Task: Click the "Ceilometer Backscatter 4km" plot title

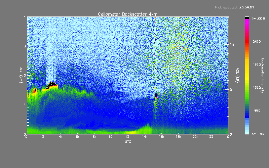Action: 127,14
